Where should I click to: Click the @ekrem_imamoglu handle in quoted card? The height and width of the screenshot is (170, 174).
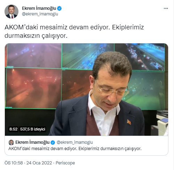point(75,142)
